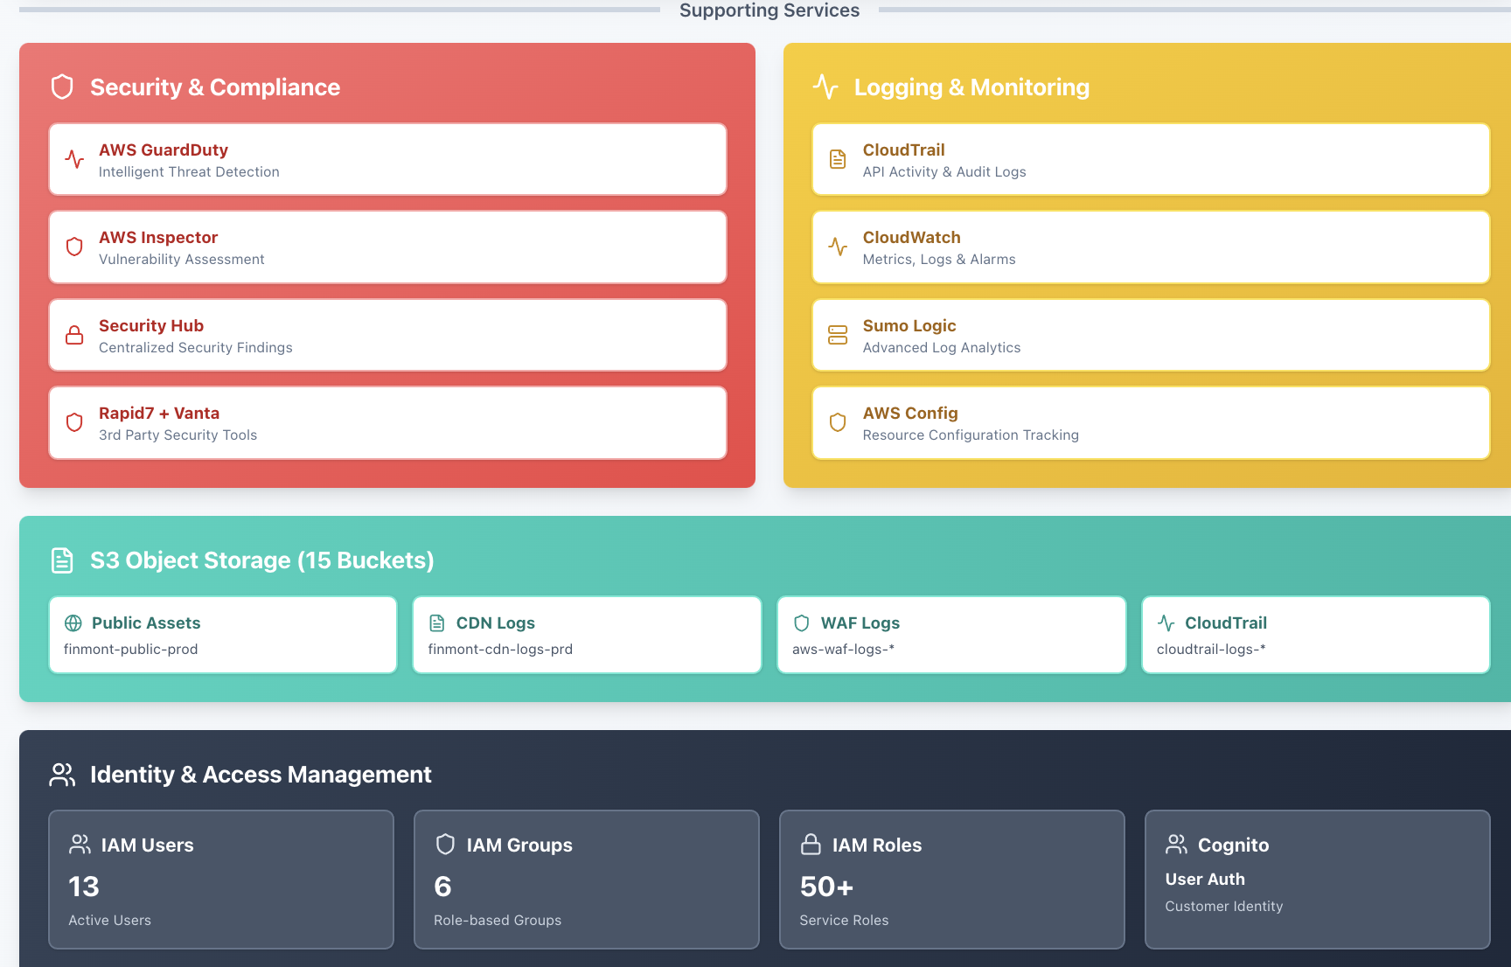Click the 'finmont-cdn-logs-prd' bucket name
This screenshot has height=967, width=1511.
pyautogui.click(x=500, y=649)
